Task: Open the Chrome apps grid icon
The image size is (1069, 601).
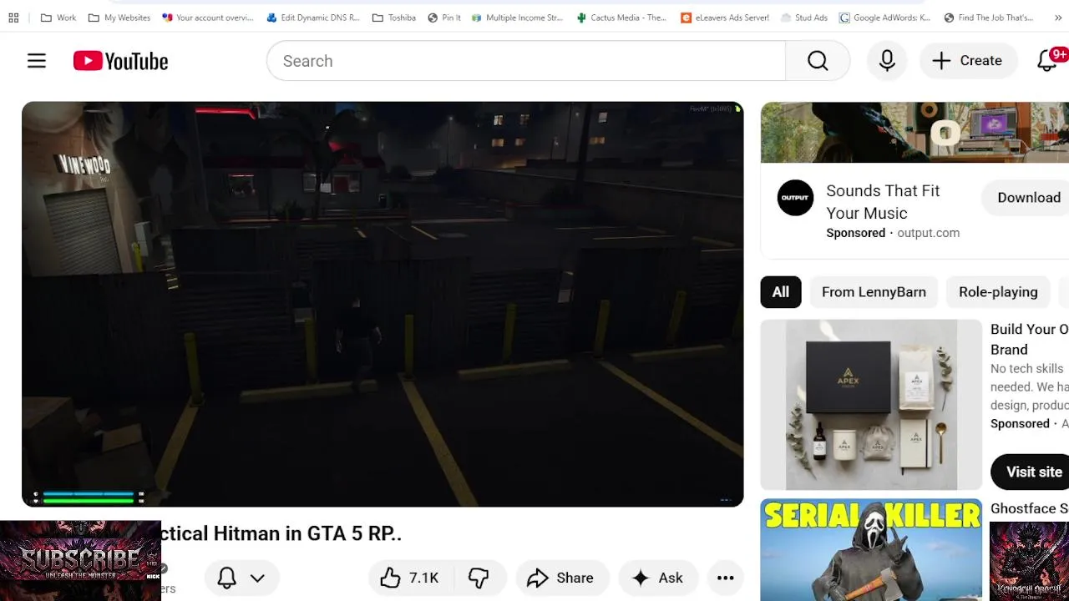Action: click(13, 18)
